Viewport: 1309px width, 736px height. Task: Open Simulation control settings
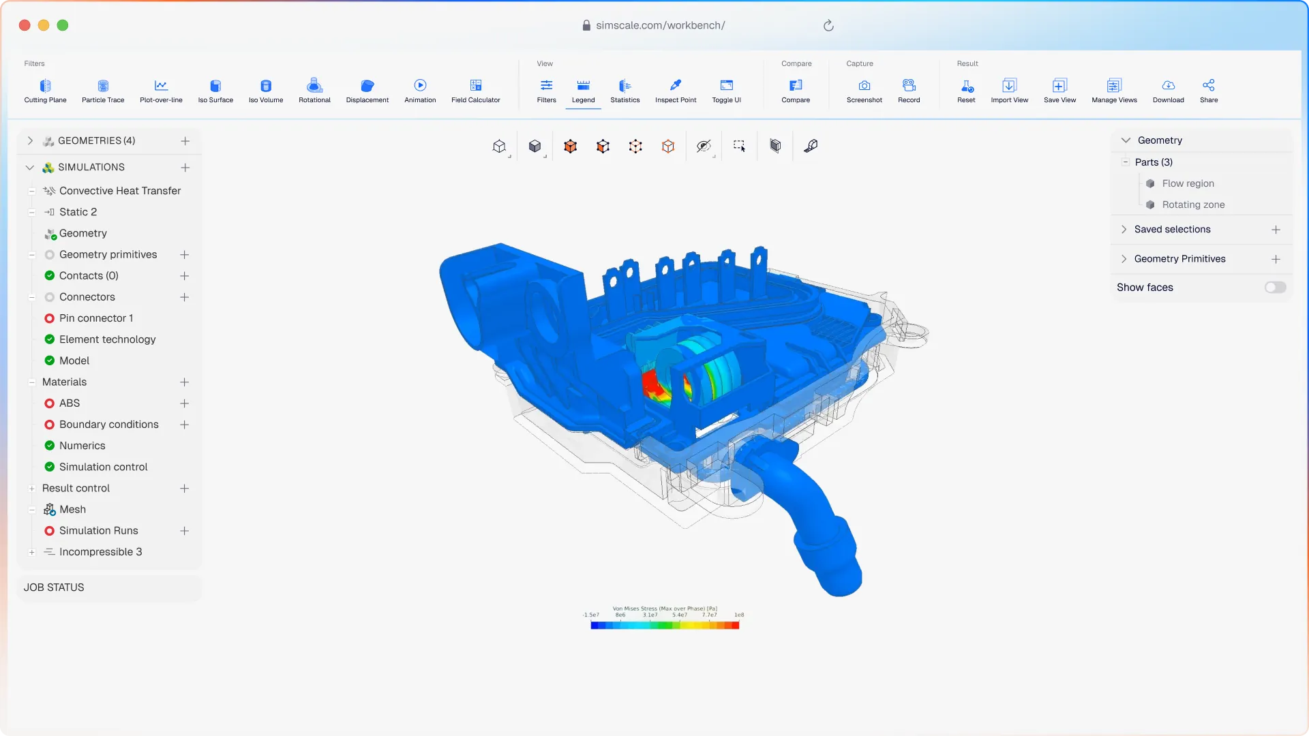pyautogui.click(x=103, y=467)
